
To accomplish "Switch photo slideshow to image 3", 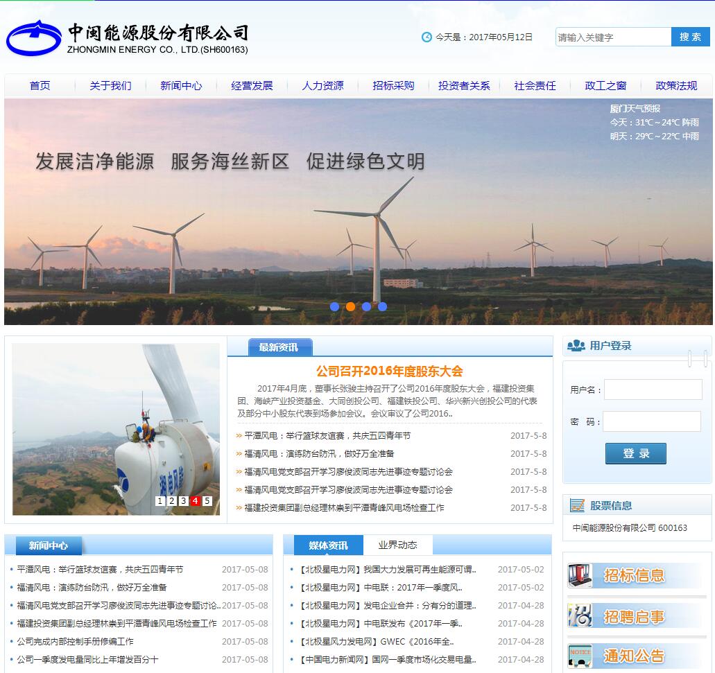I will [x=184, y=500].
